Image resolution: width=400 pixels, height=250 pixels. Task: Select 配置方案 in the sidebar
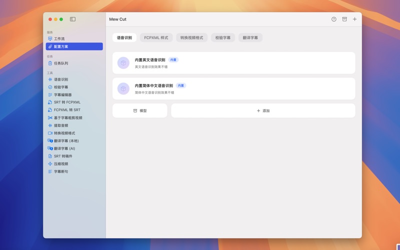coord(74,46)
